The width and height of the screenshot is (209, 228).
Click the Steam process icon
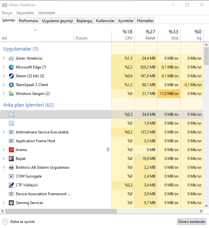coord(11,76)
